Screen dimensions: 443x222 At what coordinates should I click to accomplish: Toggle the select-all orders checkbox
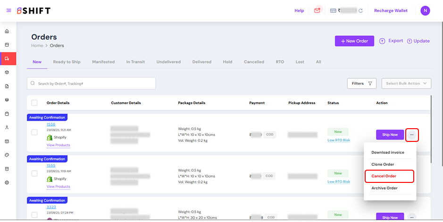click(x=34, y=103)
